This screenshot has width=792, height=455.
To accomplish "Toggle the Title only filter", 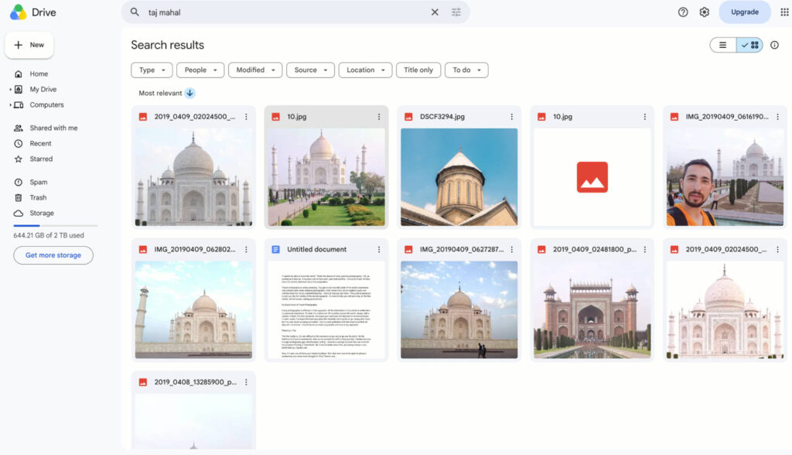I will tap(418, 70).
